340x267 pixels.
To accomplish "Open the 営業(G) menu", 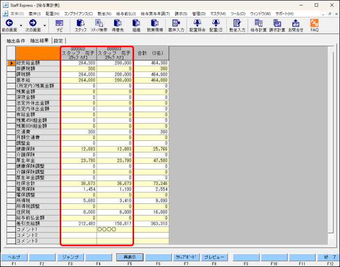I will pyautogui.click(x=17, y=14).
